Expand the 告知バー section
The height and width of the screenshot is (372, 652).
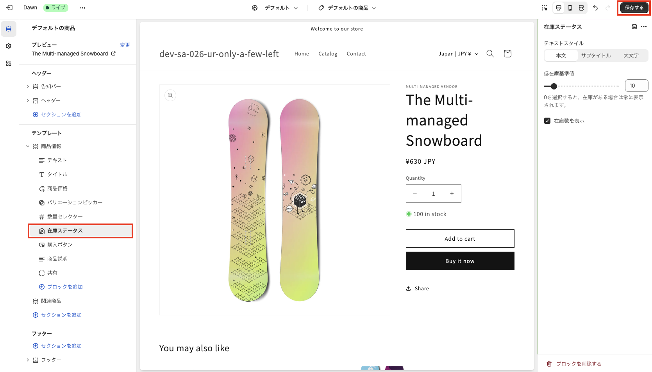tap(28, 86)
